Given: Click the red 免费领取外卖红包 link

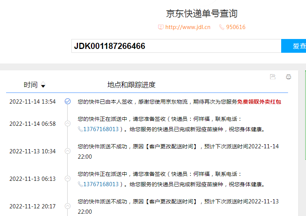Looking at the screenshot, I should pyautogui.click(x=259, y=102).
